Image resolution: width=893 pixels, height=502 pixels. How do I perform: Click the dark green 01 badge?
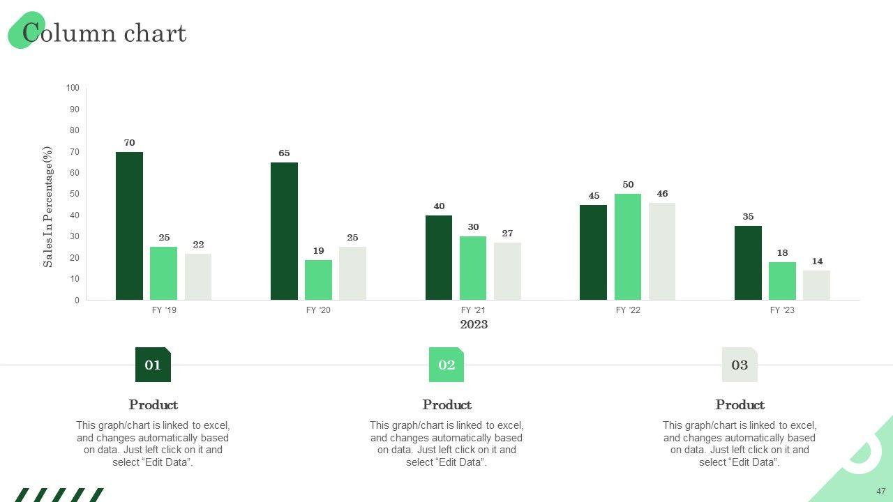tap(153, 365)
